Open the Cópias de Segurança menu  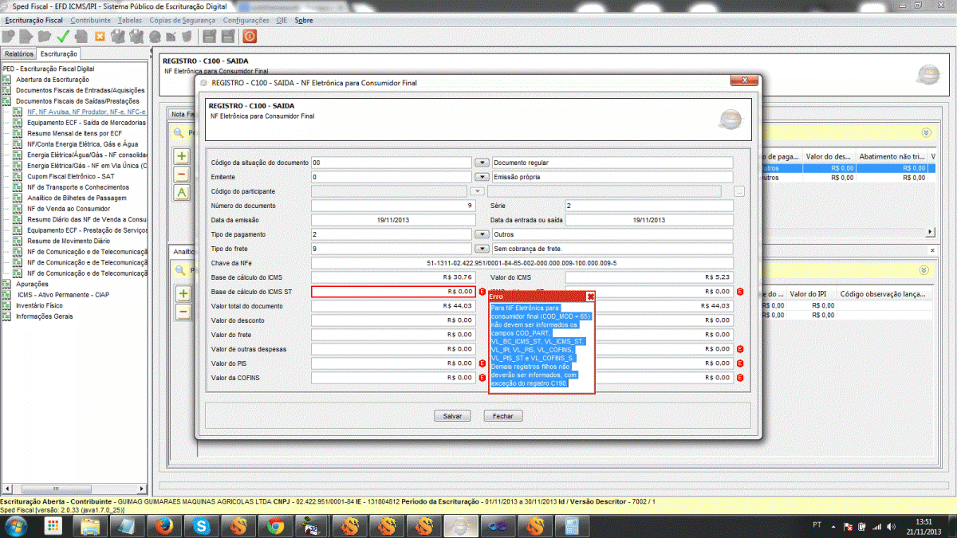pos(183,19)
